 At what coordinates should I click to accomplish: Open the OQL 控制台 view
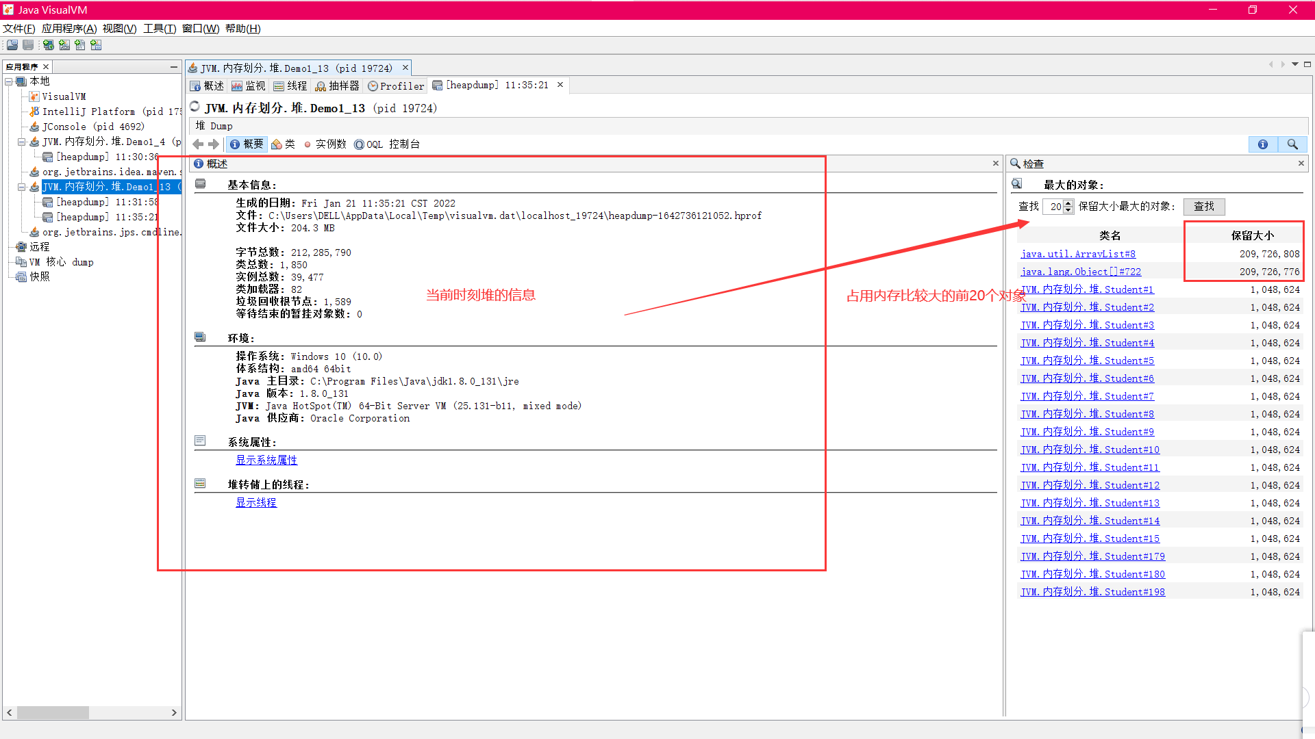coord(387,144)
